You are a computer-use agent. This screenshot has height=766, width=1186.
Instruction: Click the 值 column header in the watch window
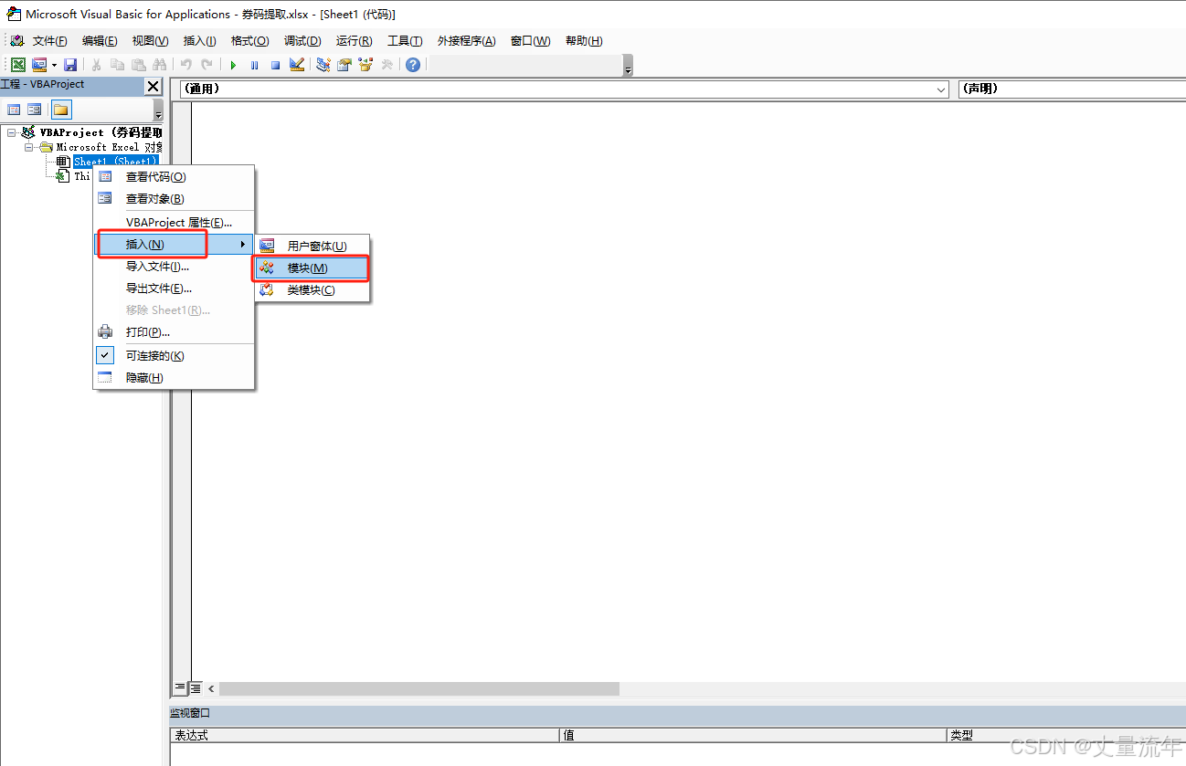[x=753, y=735]
